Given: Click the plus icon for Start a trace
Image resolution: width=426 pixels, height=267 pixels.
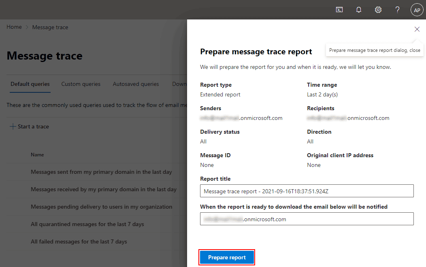Looking at the screenshot, I should (x=13, y=126).
